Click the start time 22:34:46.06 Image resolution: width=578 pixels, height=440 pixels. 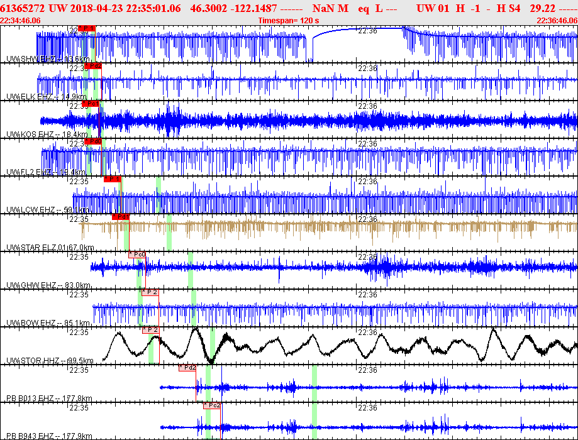20,21
